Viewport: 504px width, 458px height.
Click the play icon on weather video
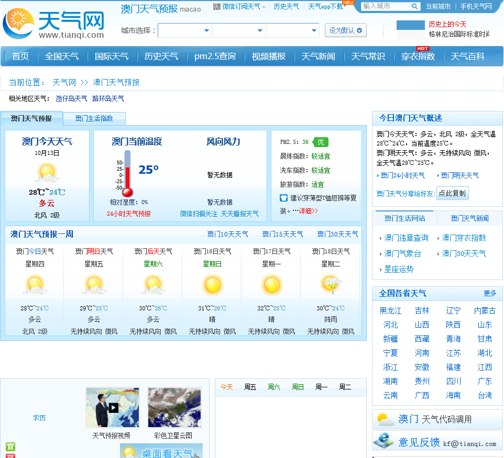pyautogui.click(x=113, y=408)
